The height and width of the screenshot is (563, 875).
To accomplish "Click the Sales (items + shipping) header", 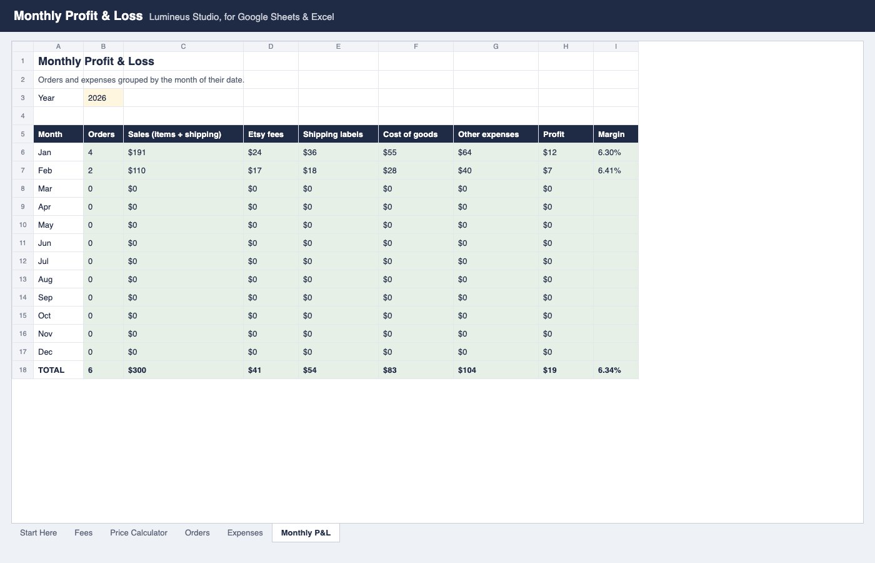I will pyautogui.click(x=183, y=134).
